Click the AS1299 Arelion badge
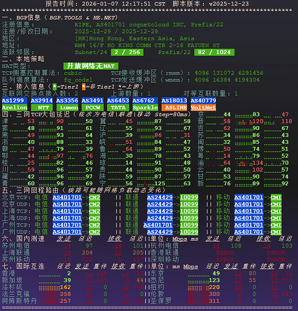 coord(14,104)
